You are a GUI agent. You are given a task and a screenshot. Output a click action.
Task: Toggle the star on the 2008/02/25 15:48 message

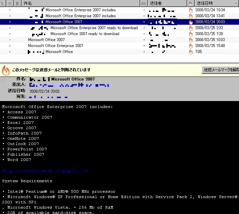pyautogui.click(x=10, y=46)
